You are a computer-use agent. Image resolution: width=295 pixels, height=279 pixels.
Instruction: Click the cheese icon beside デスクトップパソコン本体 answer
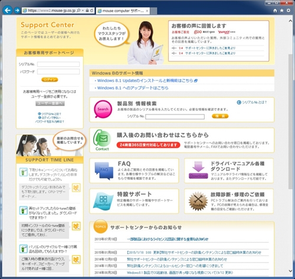(76, 188)
